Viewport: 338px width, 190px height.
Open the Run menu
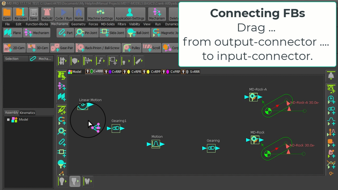[158, 24]
